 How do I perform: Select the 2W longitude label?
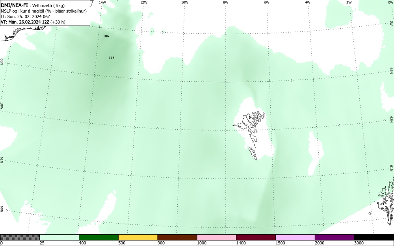tap(349, 2)
